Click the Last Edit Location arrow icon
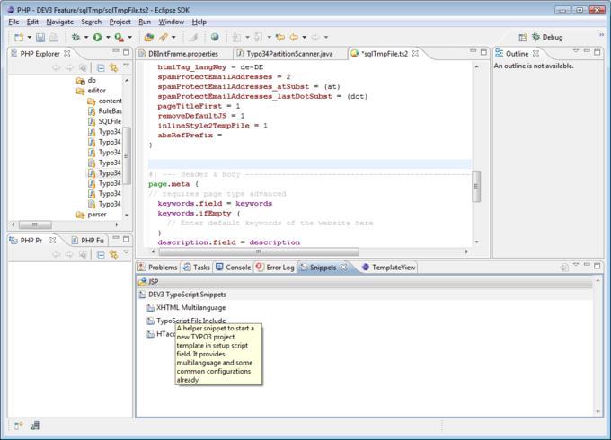This screenshot has height=440, width=611. click(279, 38)
